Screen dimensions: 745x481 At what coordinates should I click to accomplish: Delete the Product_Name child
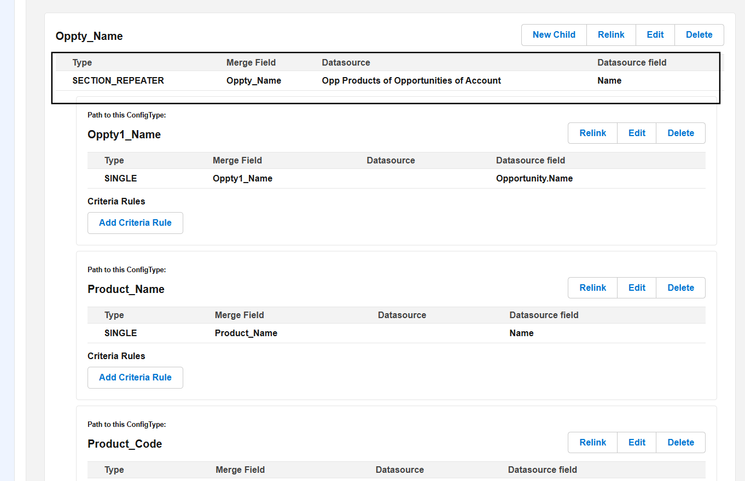point(680,288)
